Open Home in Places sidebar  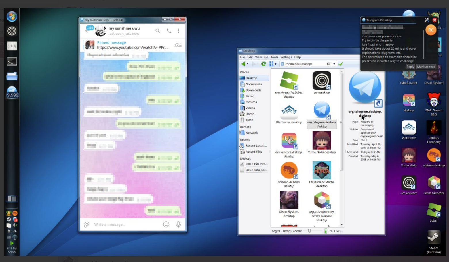tap(254, 114)
